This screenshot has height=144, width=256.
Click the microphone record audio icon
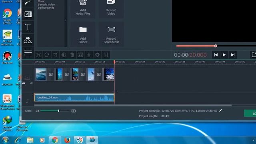coord(89,55)
